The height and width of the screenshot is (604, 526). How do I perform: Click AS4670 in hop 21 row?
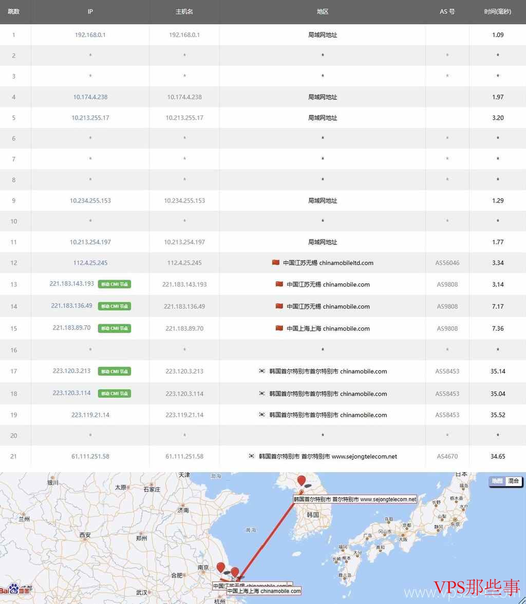point(447,457)
